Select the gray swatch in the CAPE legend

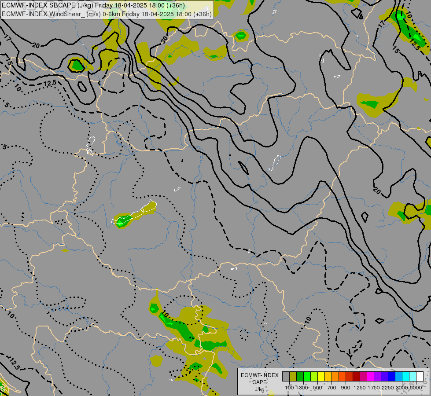click(x=286, y=376)
